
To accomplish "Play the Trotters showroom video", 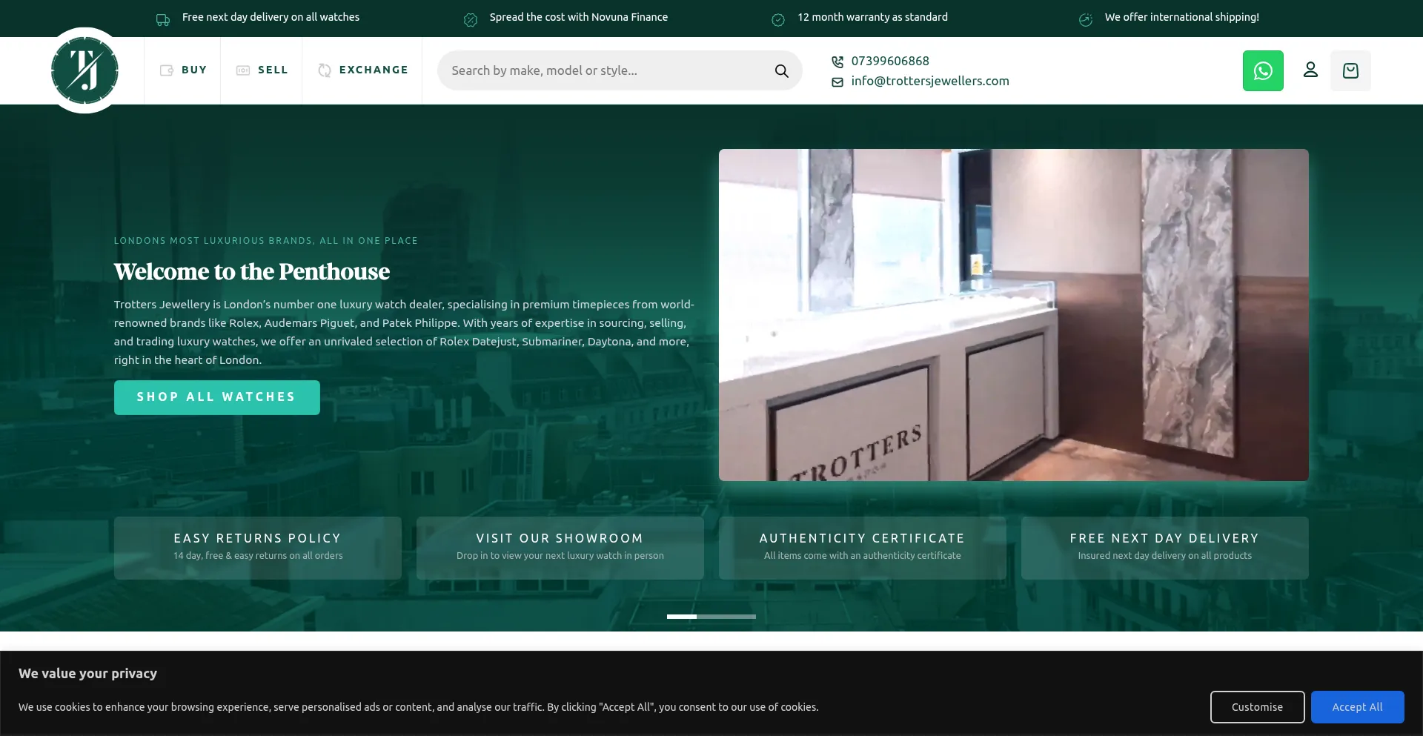I will [x=1014, y=315].
